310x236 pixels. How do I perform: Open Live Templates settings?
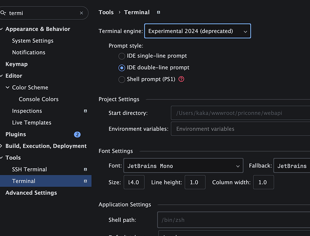[32, 122]
